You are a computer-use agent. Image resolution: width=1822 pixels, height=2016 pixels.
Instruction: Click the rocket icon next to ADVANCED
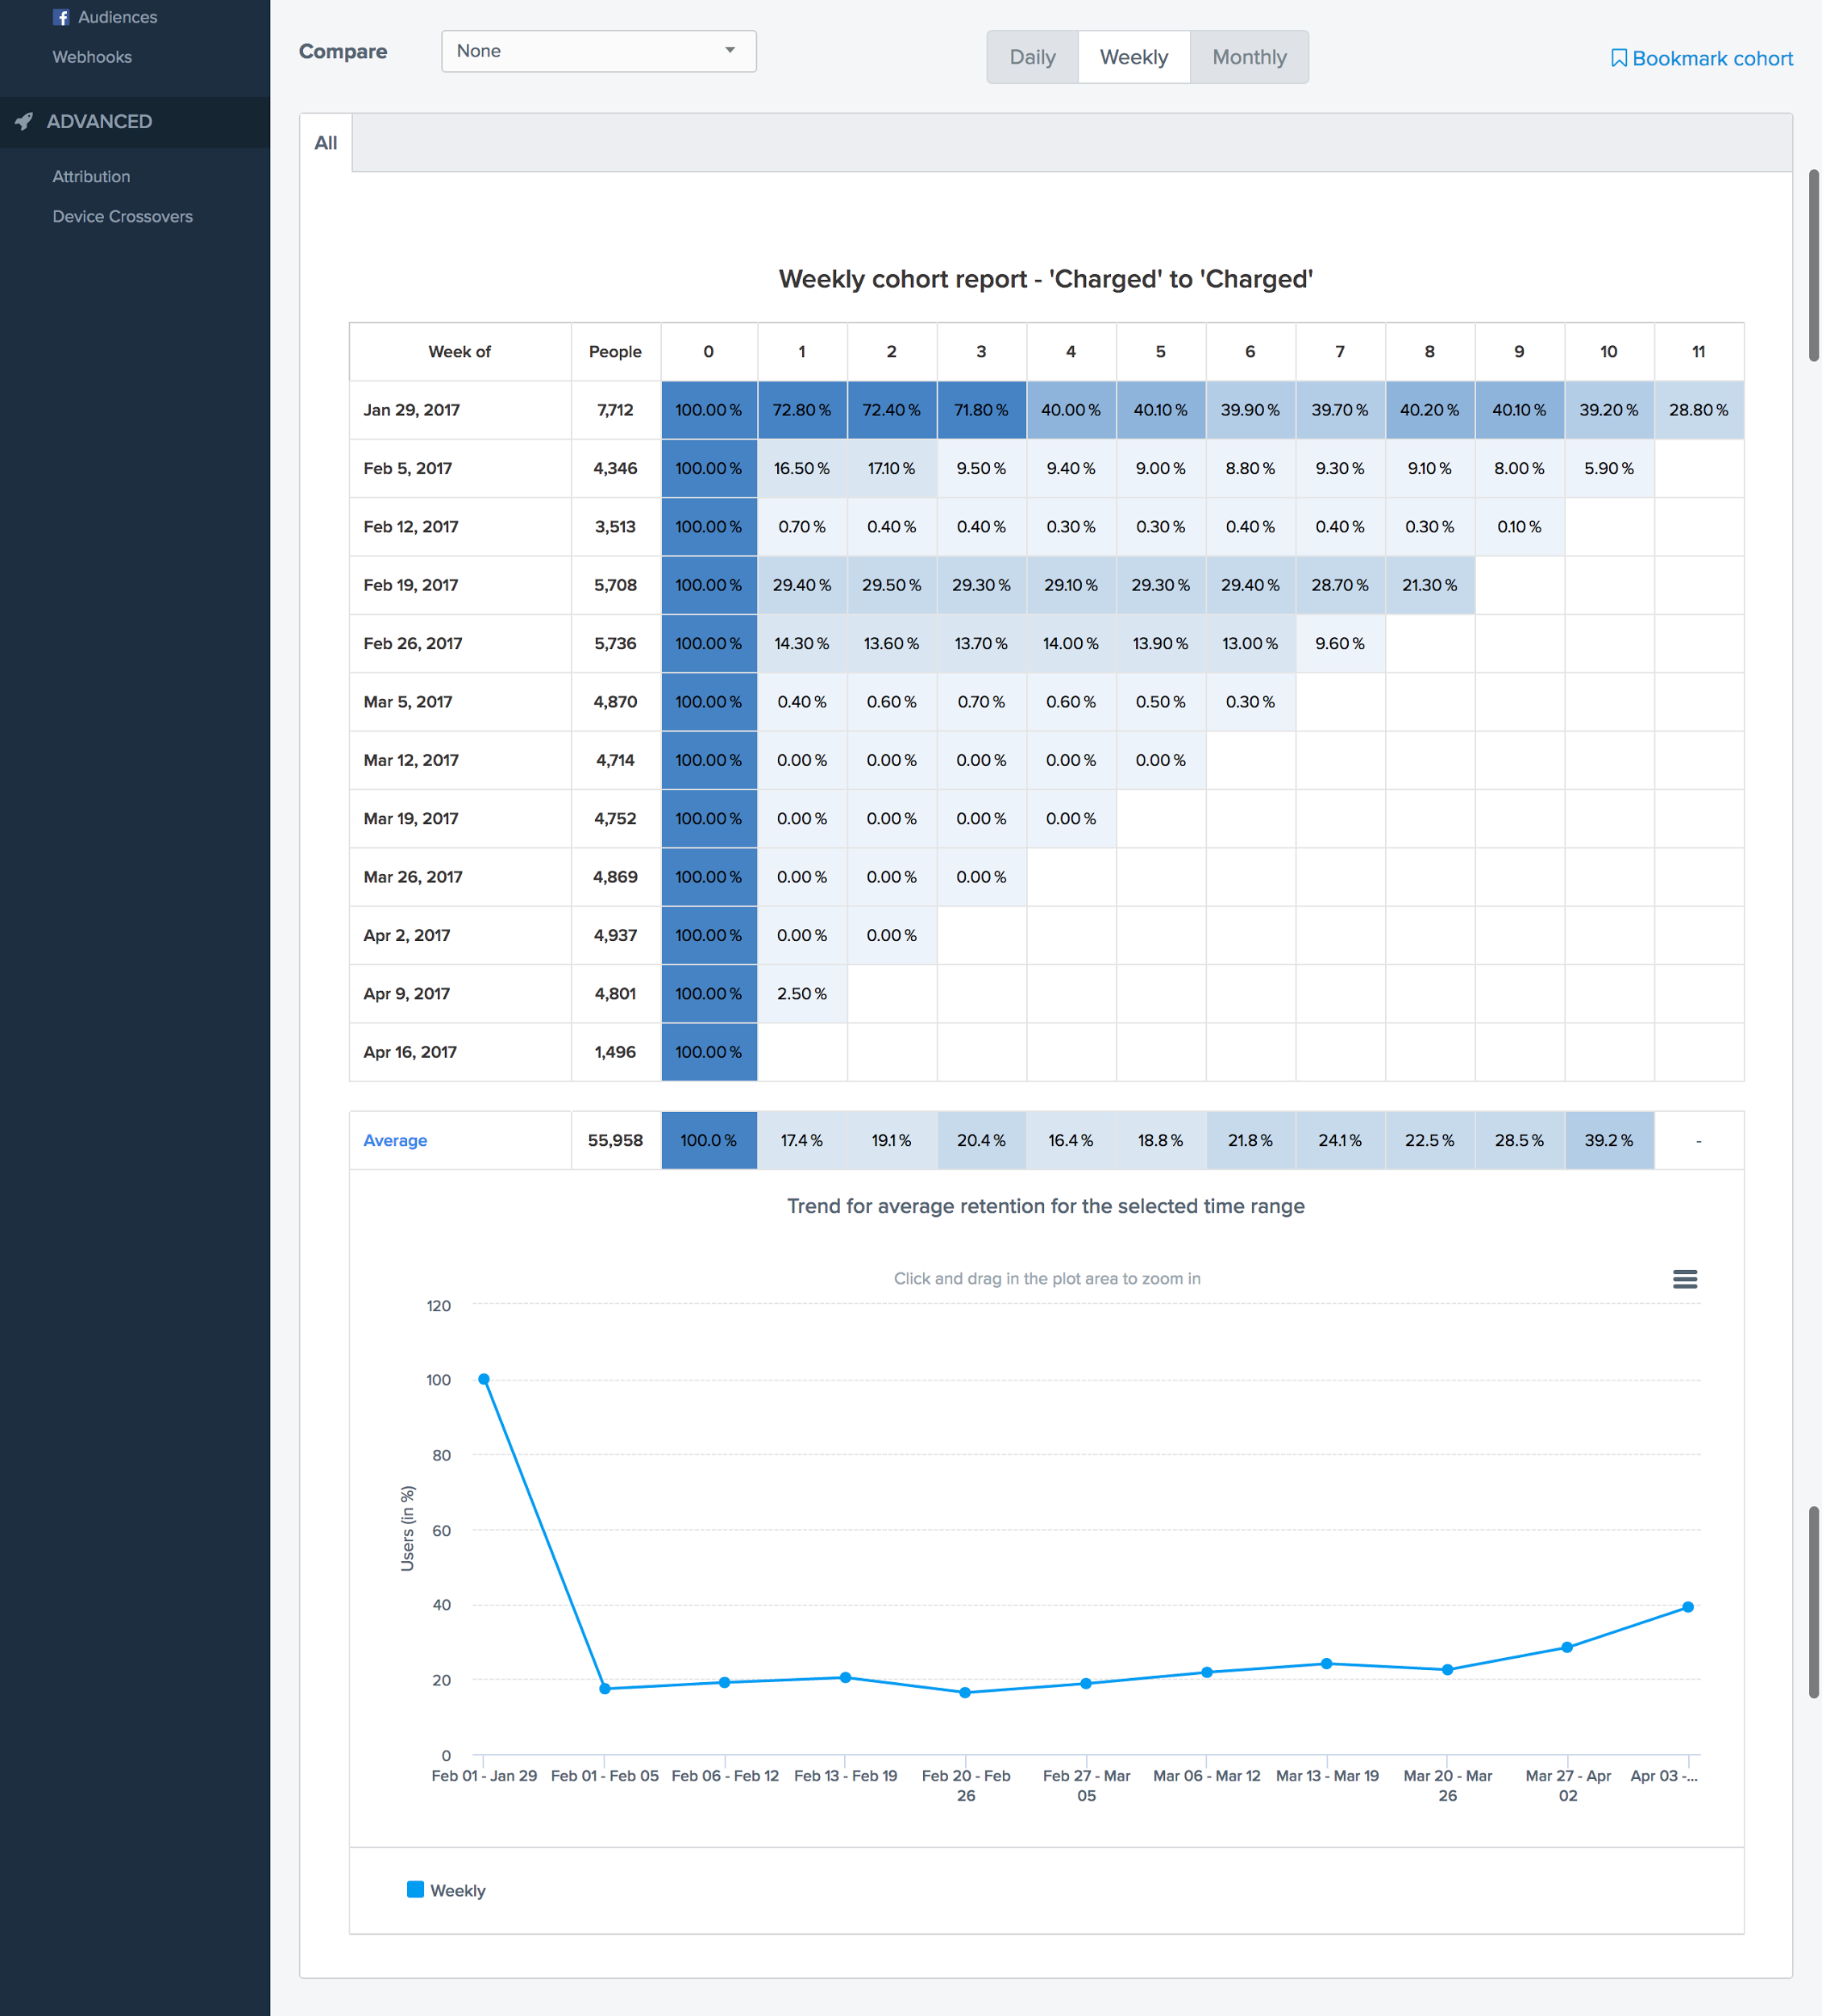coord(24,121)
